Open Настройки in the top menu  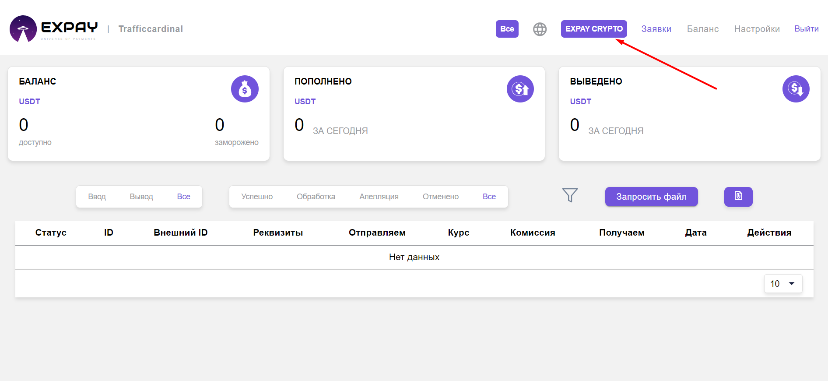[x=757, y=29]
